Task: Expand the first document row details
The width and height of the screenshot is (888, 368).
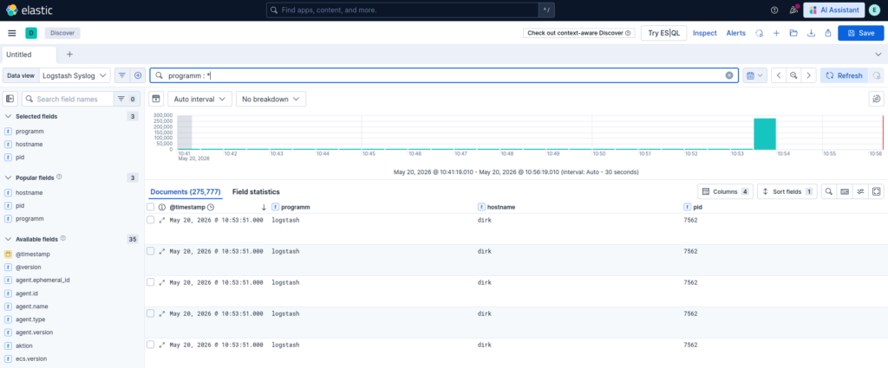Action: (x=162, y=220)
